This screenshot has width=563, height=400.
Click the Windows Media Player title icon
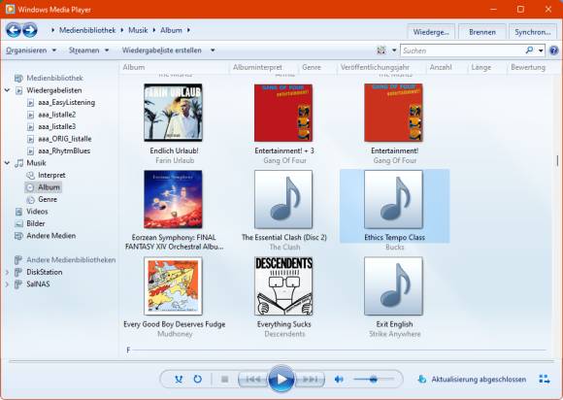(x=10, y=9)
